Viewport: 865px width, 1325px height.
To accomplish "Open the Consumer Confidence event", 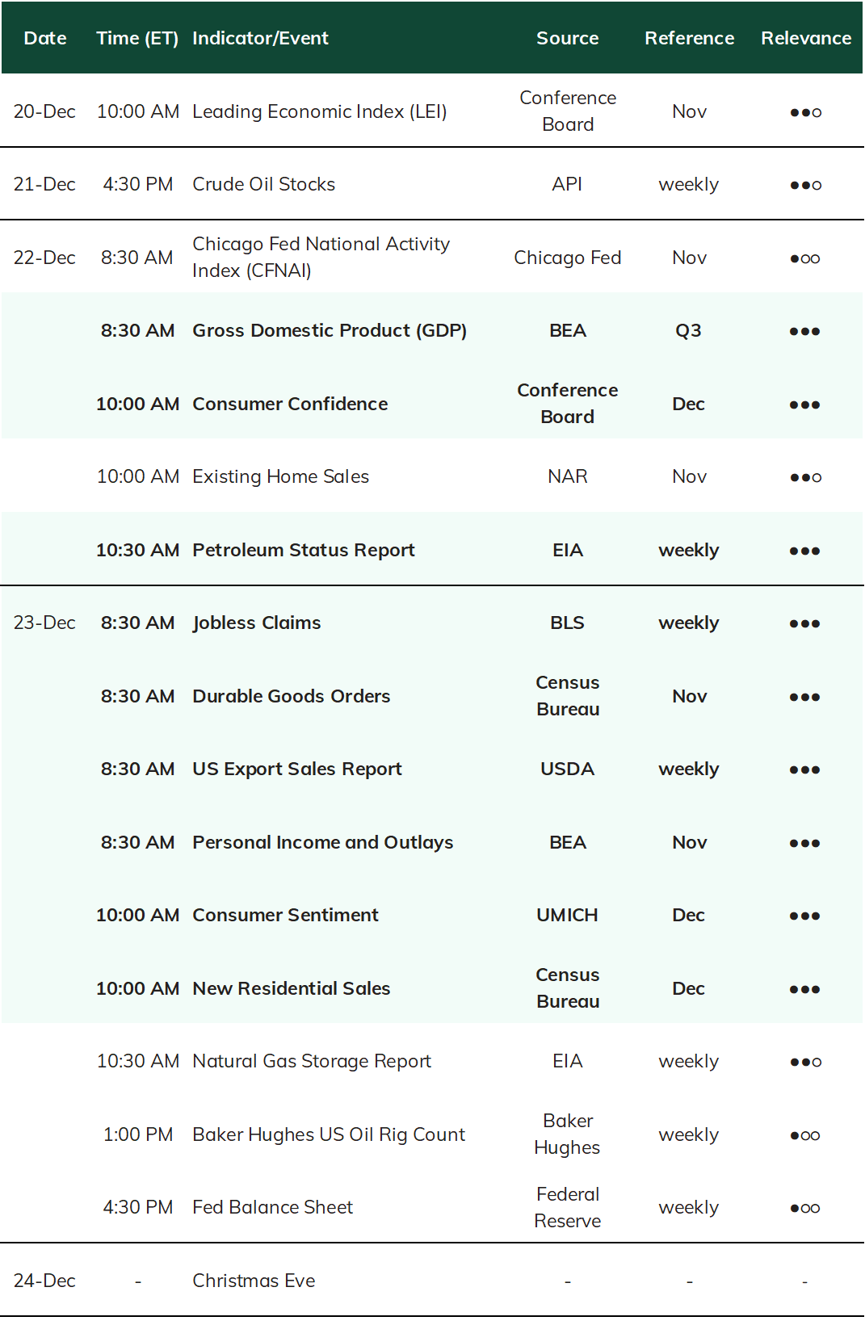I will (290, 404).
